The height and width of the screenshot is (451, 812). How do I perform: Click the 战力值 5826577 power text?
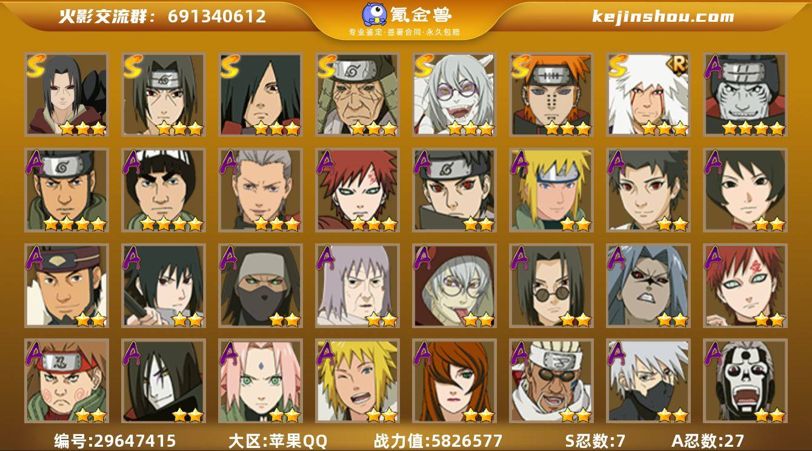(438, 440)
